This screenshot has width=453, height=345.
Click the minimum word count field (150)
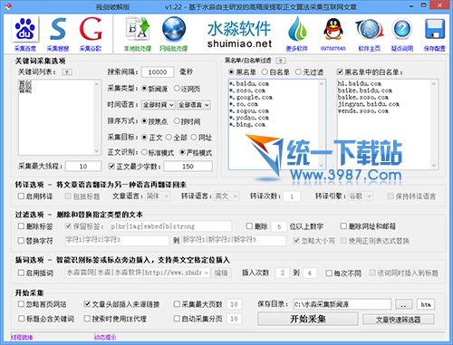tap(188, 167)
